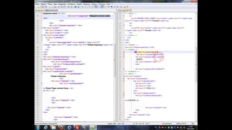Toggle the word wrap toolbar button
This screenshot has height=130, width=232.
[x=96, y=7]
